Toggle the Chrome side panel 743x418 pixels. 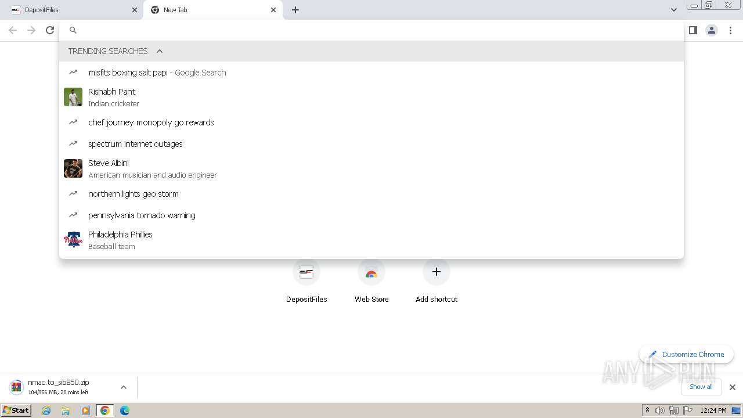693,30
